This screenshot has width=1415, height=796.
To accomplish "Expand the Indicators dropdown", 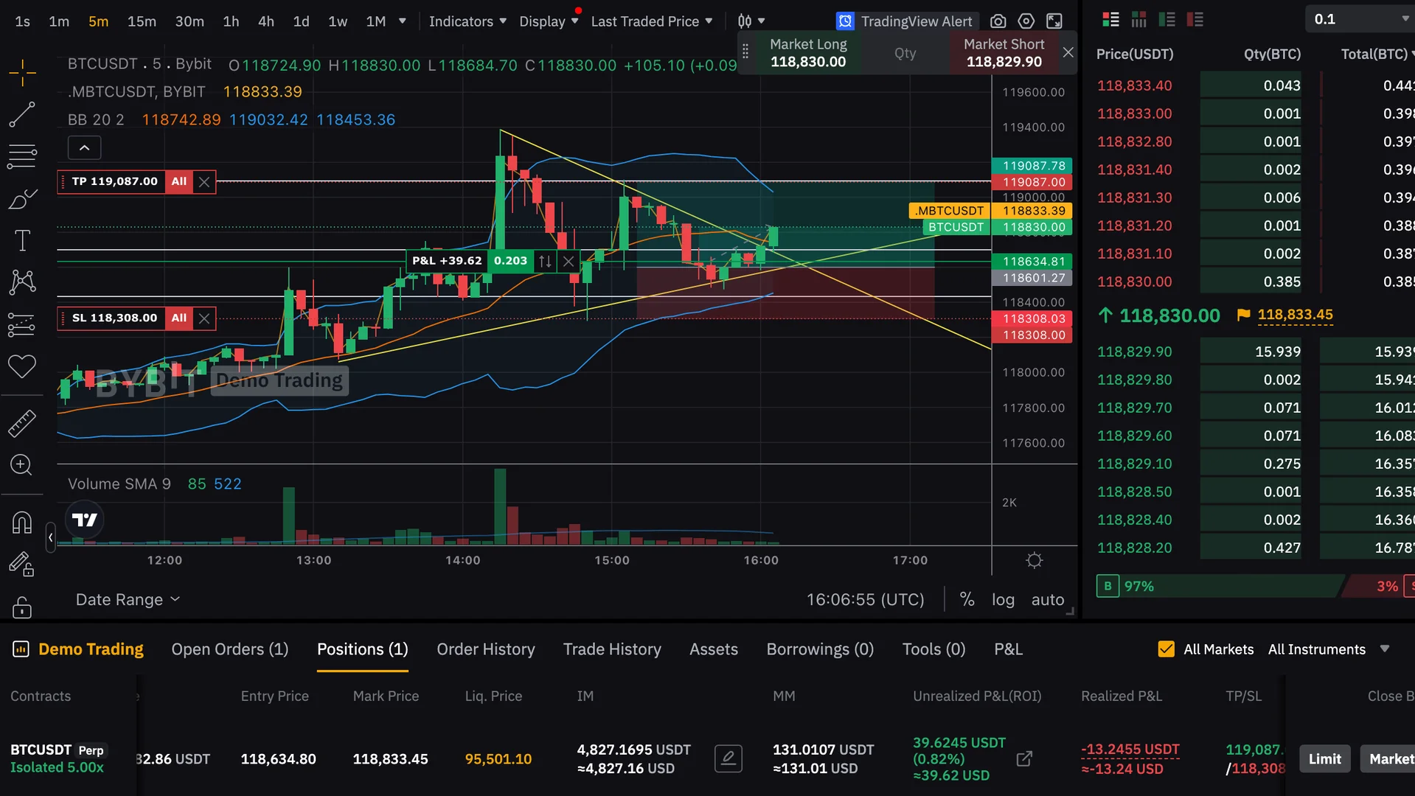I will 467,21.
